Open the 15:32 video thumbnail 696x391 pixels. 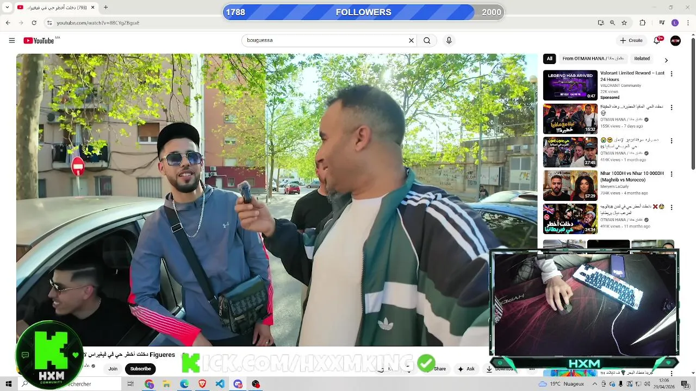(x=570, y=118)
